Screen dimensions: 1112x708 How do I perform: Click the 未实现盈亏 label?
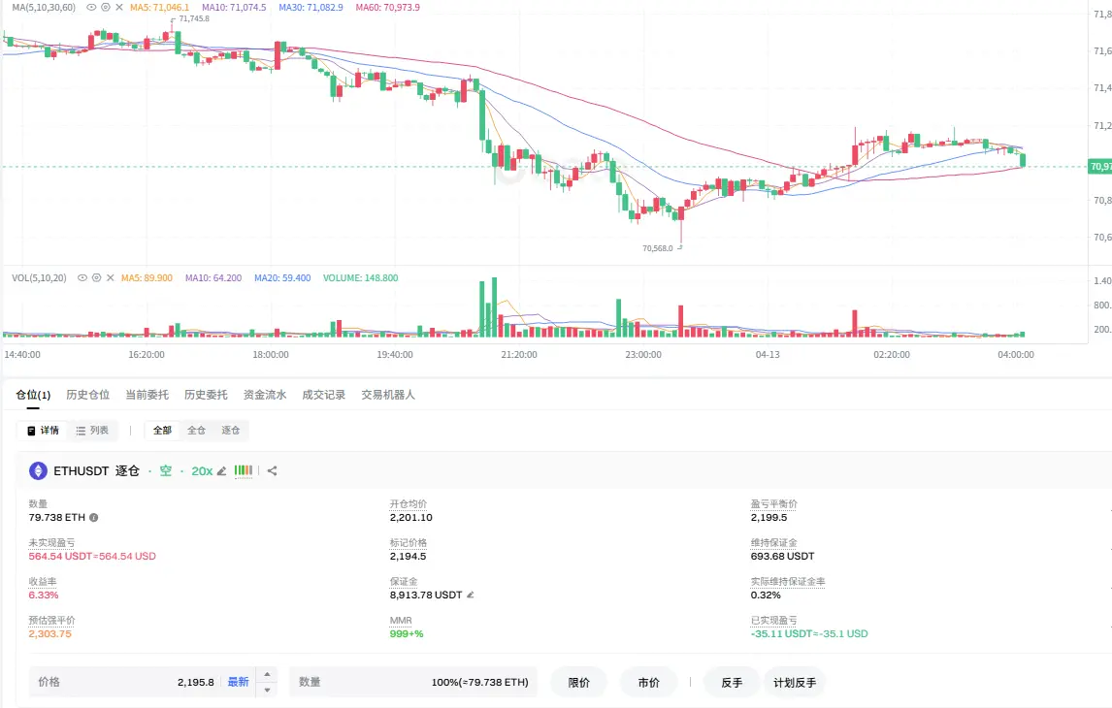point(51,543)
